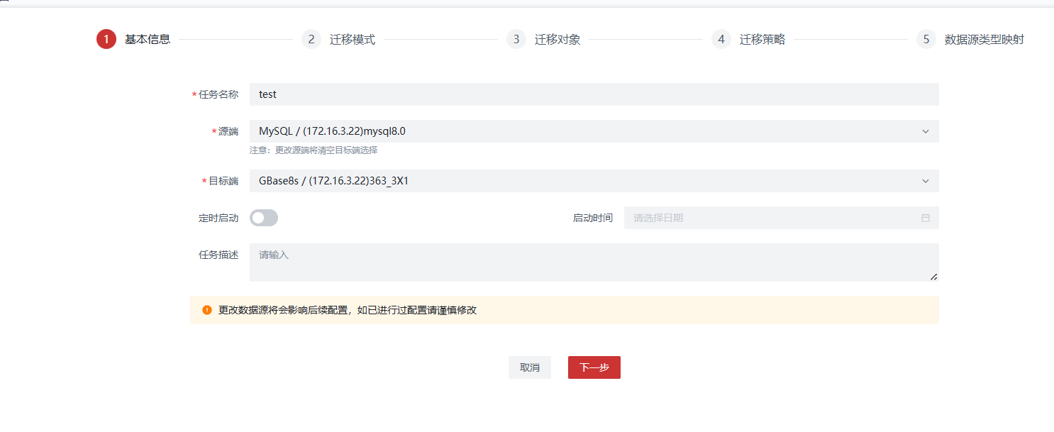The width and height of the screenshot is (1054, 432).
Task: Click the orange warning icon in notice banner
Action: pyautogui.click(x=207, y=310)
